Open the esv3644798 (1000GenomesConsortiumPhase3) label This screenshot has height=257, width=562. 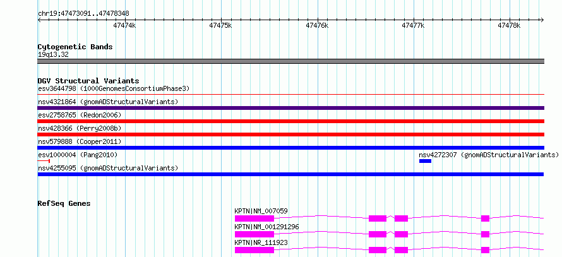[114, 88]
